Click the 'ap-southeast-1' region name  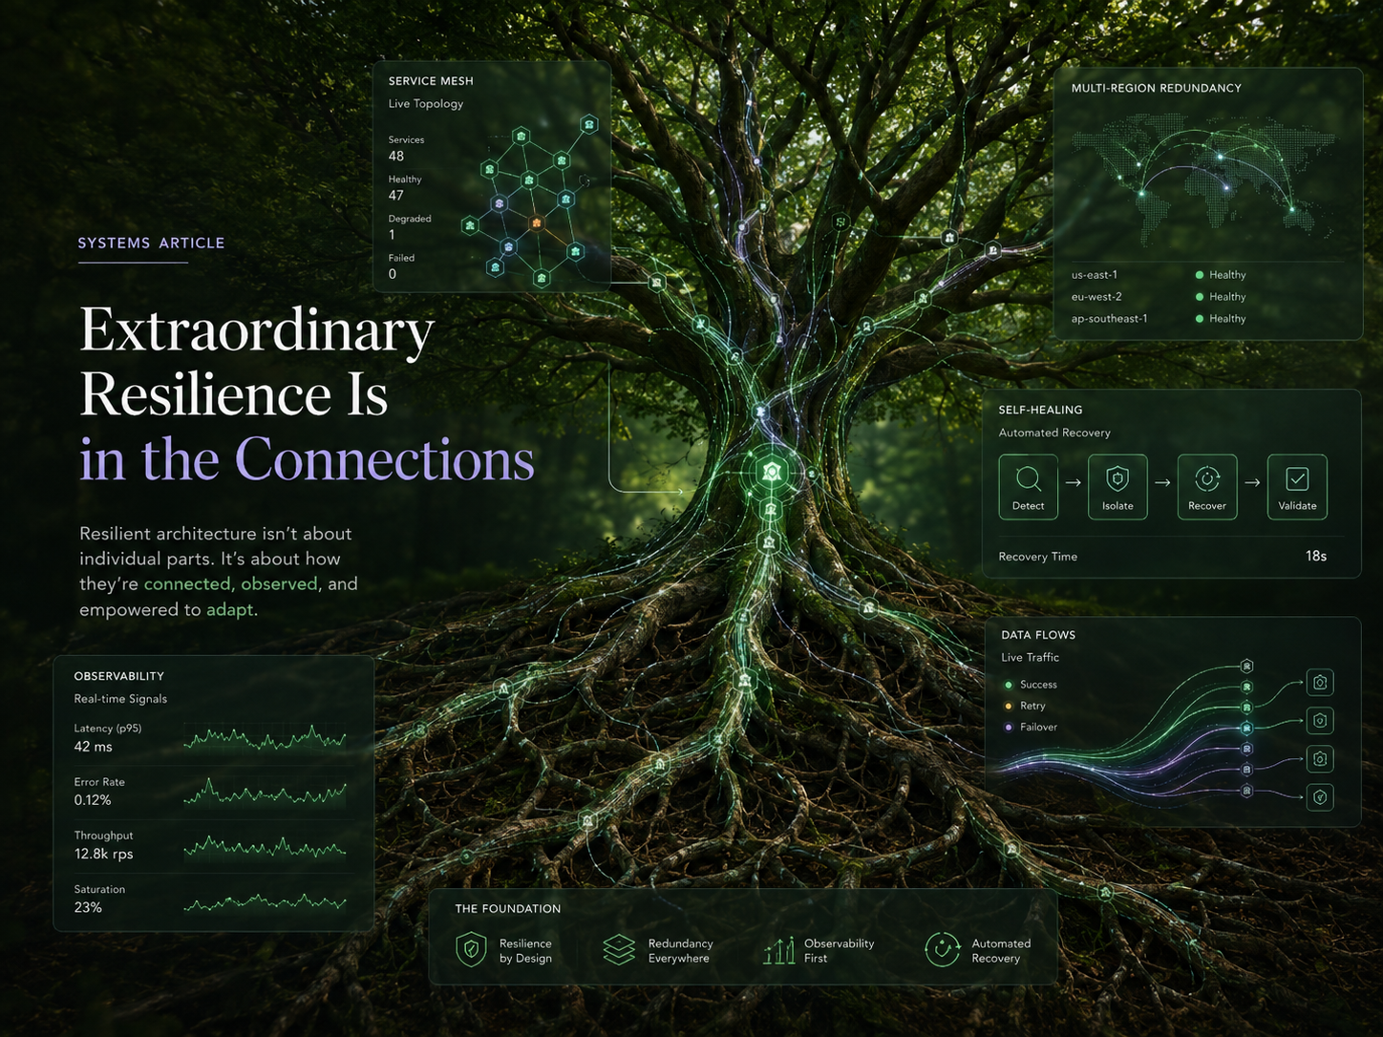click(1110, 319)
